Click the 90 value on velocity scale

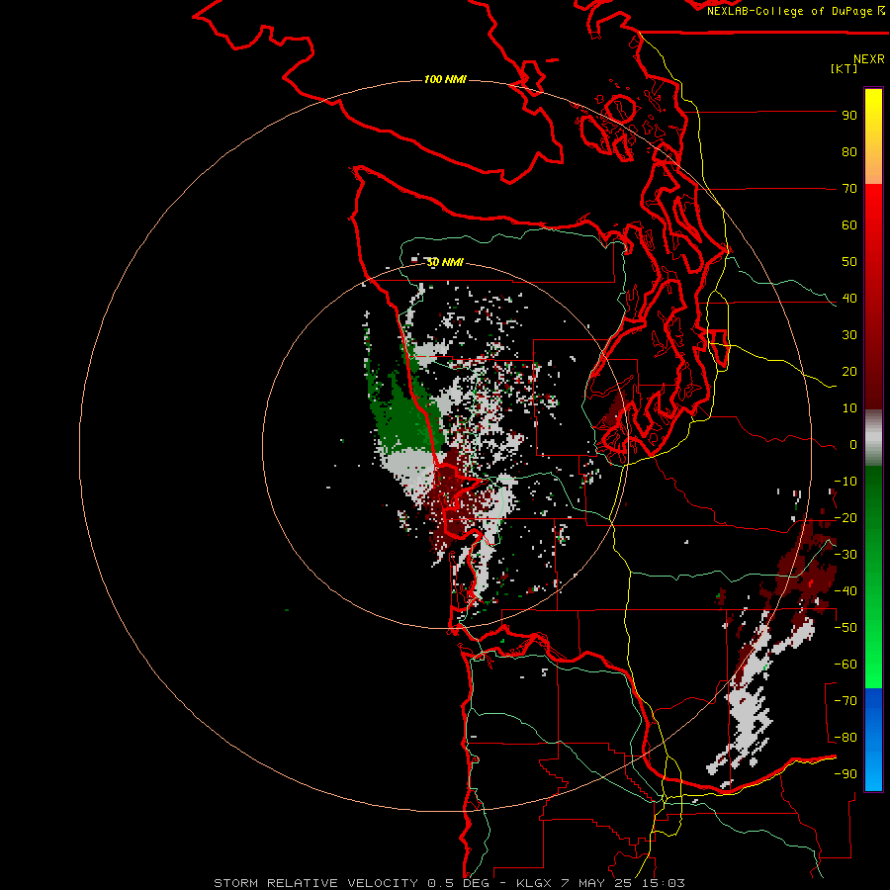tap(849, 116)
